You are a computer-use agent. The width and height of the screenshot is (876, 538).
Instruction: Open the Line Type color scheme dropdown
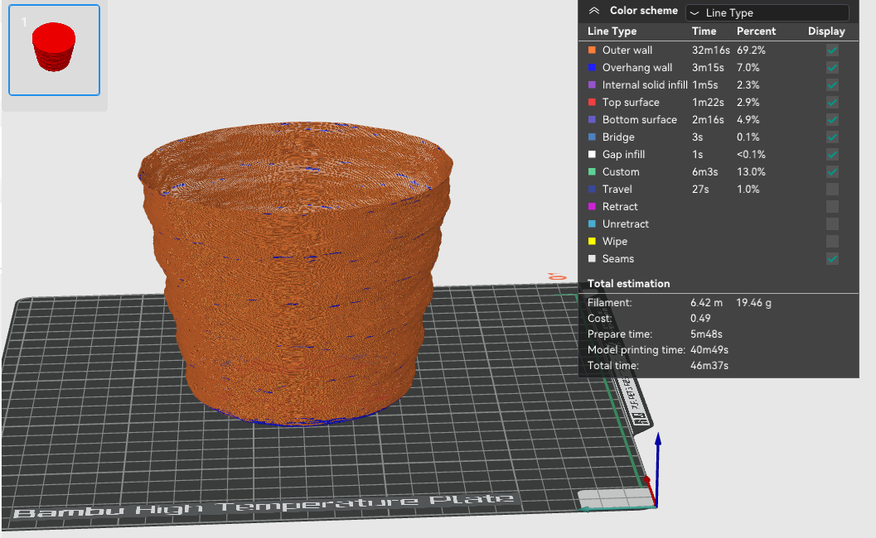tap(766, 12)
